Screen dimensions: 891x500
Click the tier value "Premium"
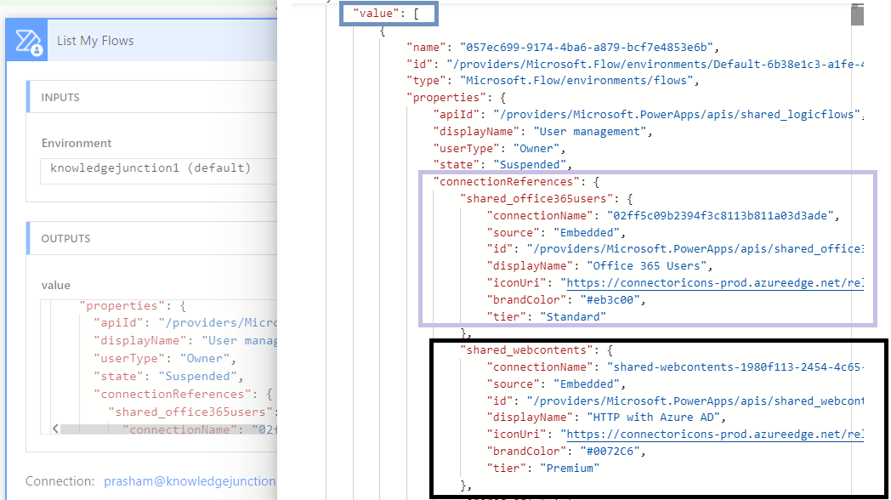pos(570,469)
